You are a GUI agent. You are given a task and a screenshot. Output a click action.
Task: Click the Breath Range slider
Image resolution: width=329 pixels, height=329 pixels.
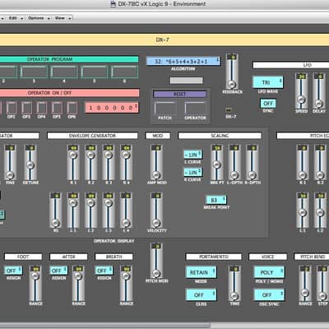(126, 284)
